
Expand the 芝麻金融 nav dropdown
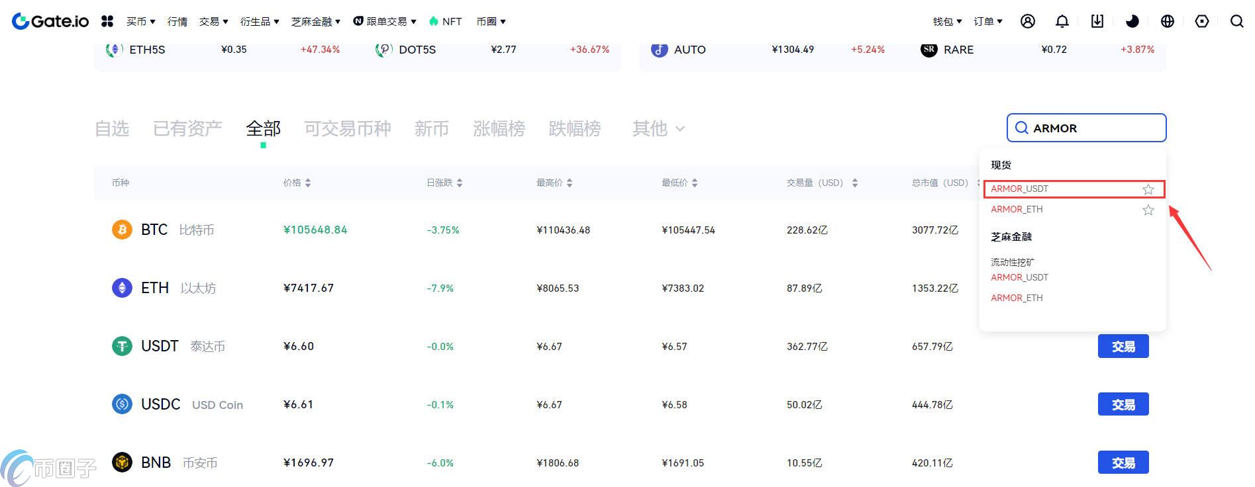click(x=316, y=21)
